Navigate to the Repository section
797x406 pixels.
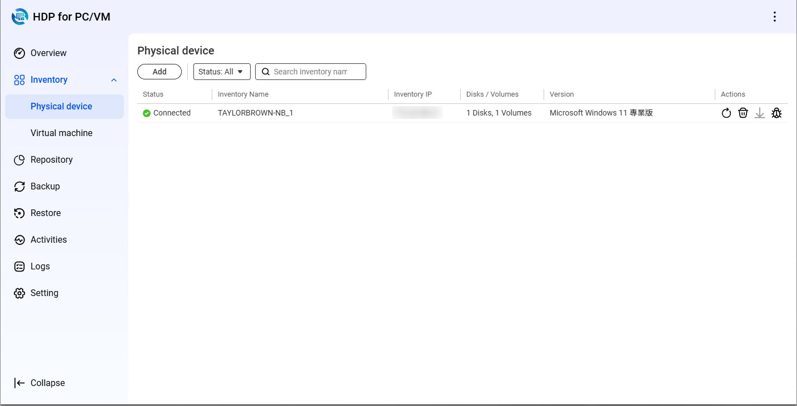click(x=51, y=160)
